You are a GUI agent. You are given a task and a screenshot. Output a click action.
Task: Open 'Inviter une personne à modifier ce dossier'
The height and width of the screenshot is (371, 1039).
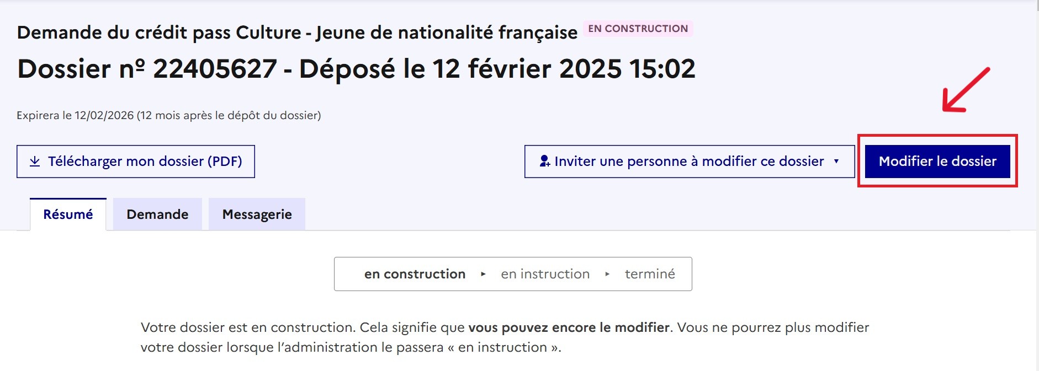click(690, 162)
